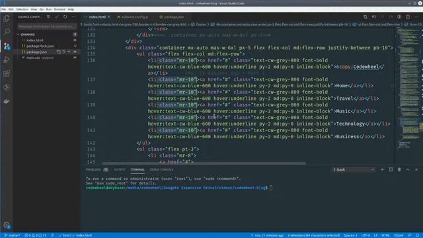Click the master branch in status bar
Image resolution: width=423 pixels, height=238 pixels.
coord(12,235)
